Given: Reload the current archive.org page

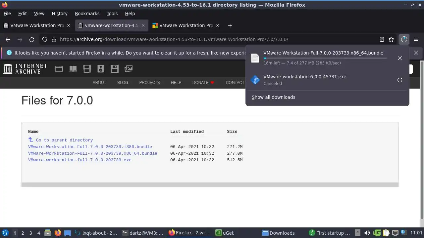Looking at the screenshot, I should 32,39.
